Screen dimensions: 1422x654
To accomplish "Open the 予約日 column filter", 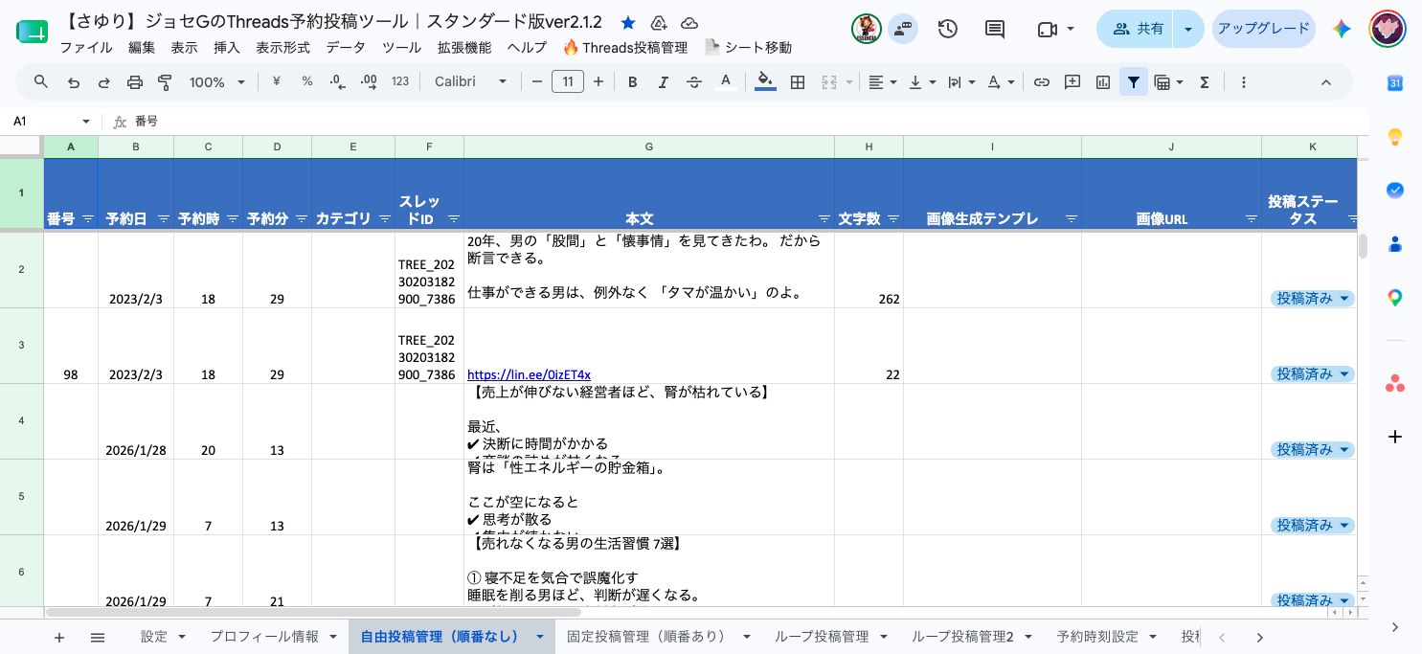I will (164, 219).
